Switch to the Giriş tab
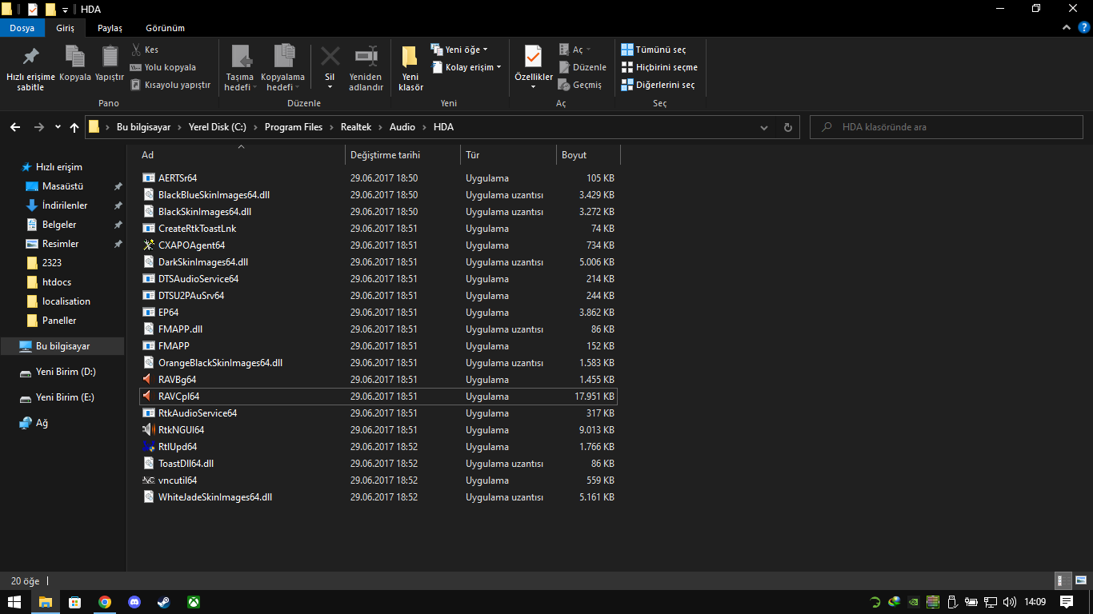 (65, 28)
